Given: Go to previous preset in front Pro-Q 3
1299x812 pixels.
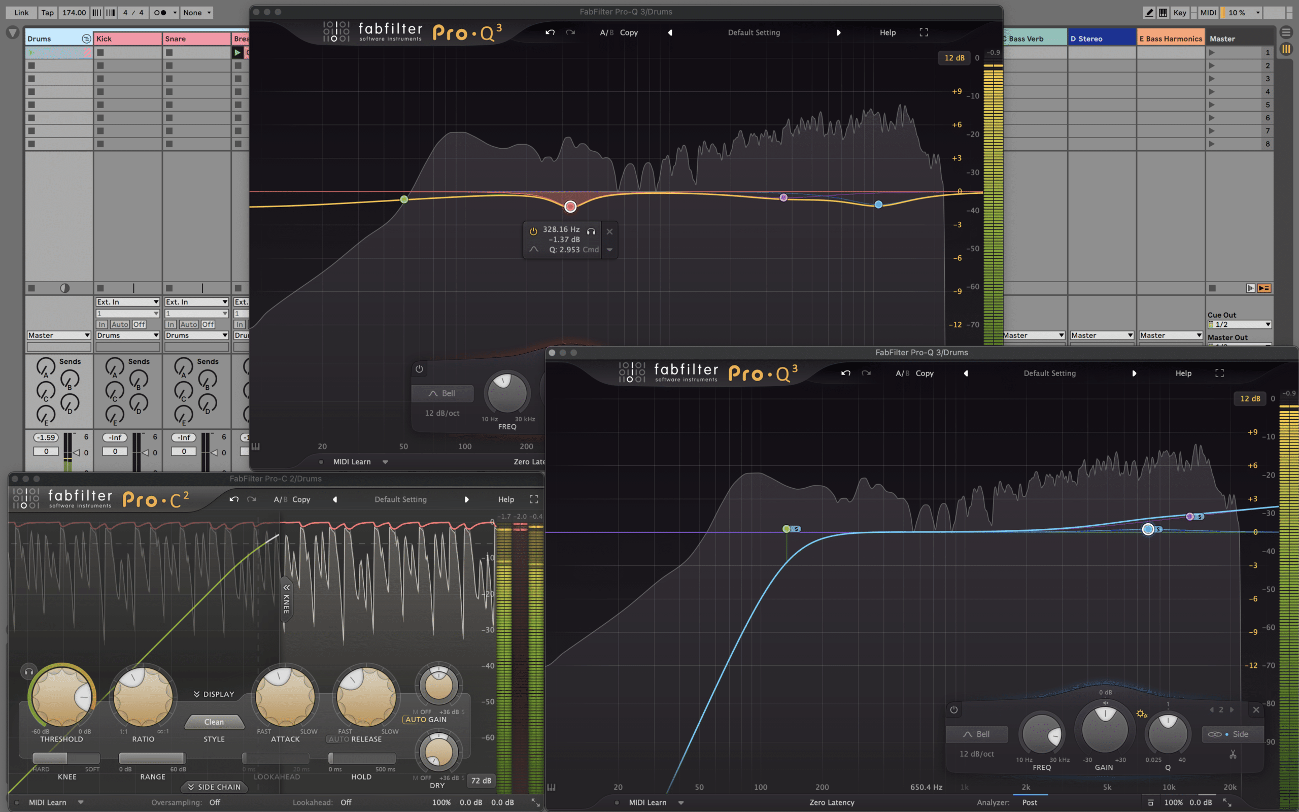Looking at the screenshot, I should (966, 373).
